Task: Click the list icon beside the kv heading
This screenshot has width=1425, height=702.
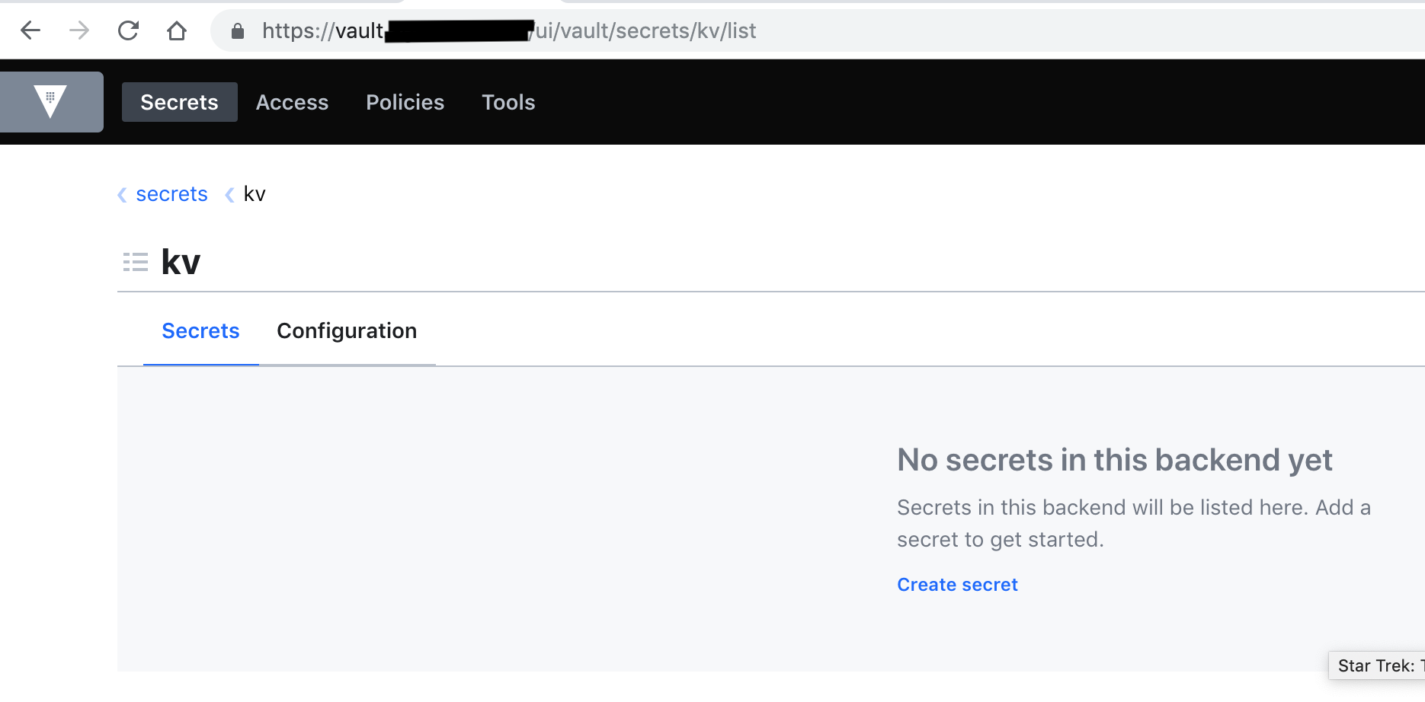Action: pos(135,261)
